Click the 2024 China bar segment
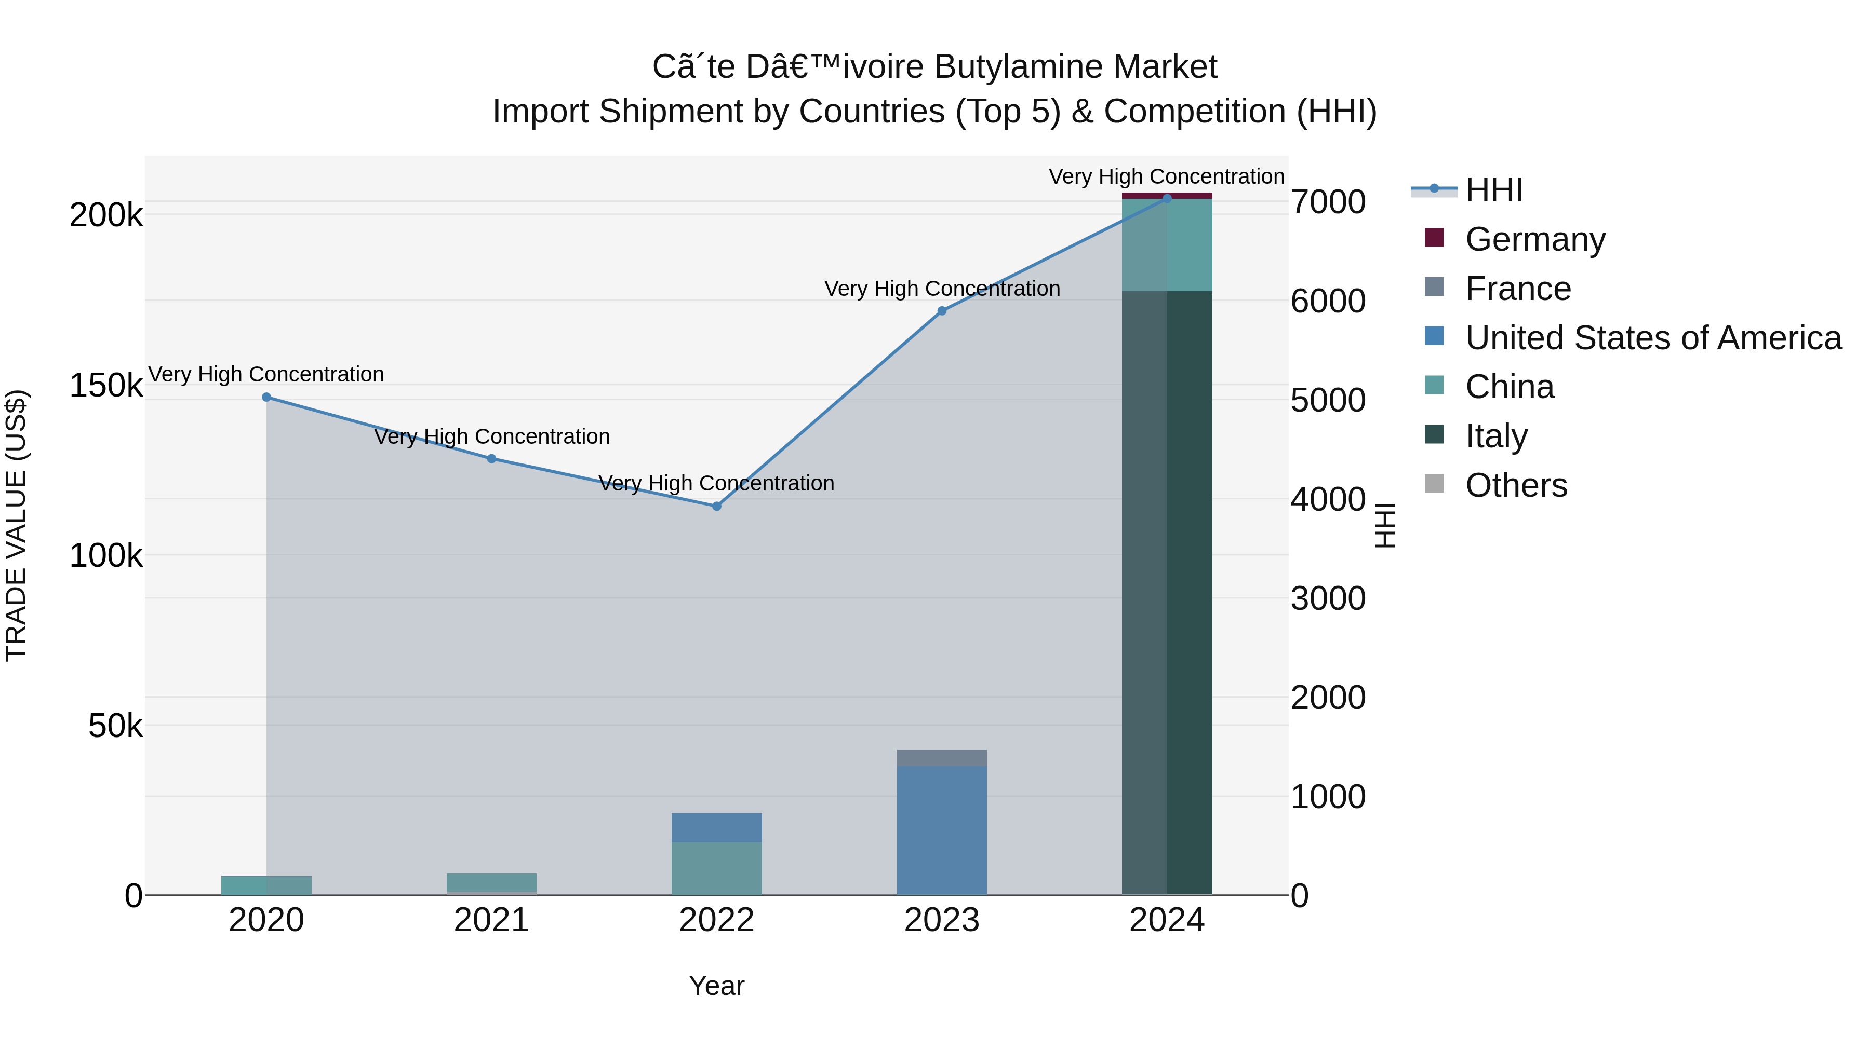Image resolution: width=1870 pixels, height=1051 pixels. point(1167,245)
